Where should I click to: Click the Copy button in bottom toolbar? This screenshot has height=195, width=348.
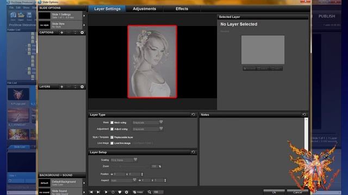[x=138, y=192]
